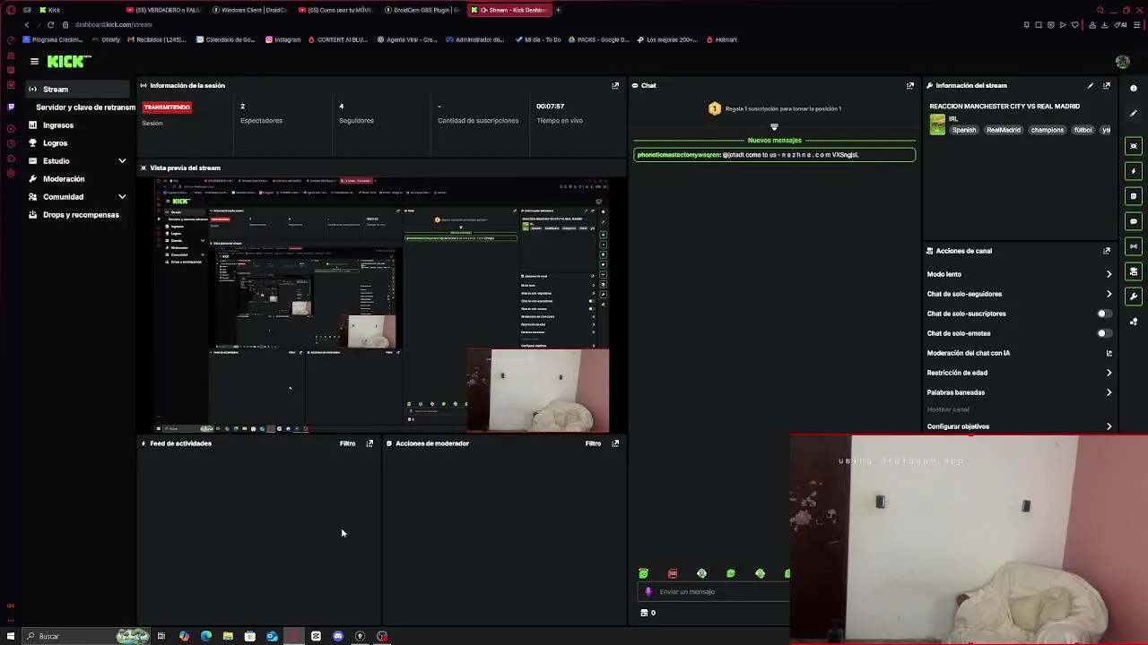The width and height of the screenshot is (1148, 645).
Task: Open Discord from the taskbar
Action: [338, 636]
